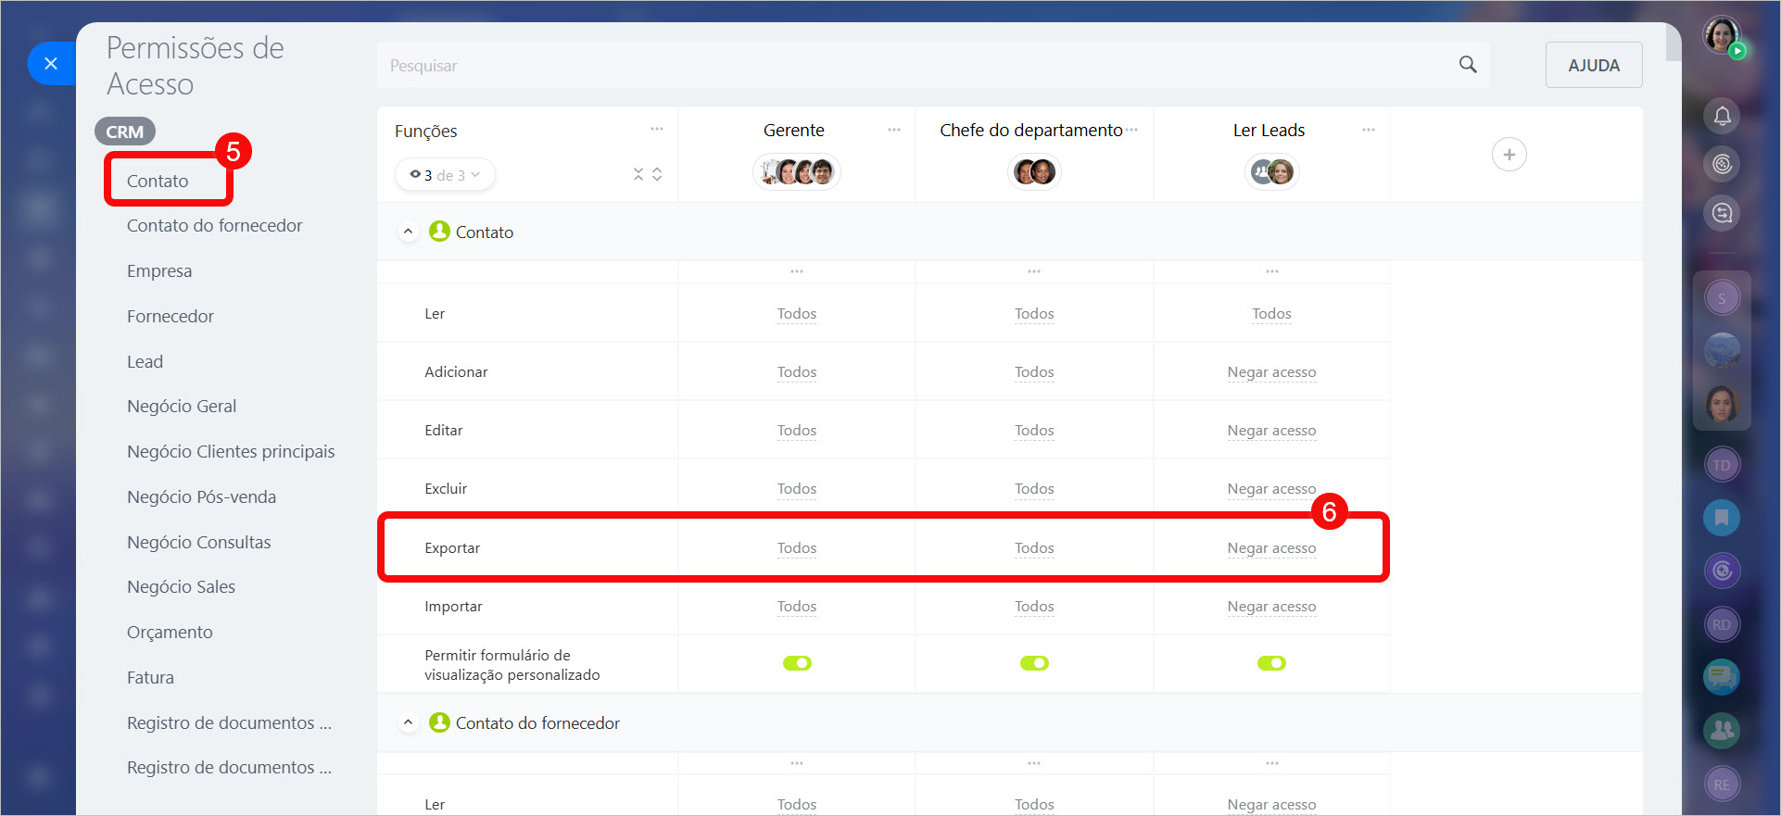
Task: Click Gerente role member avatars
Action: click(x=797, y=171)
